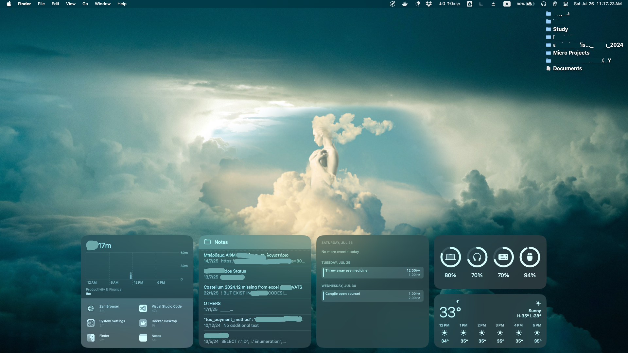Click Visual Studio Code icon in Screen Time widget
The height and width of the screenshot is (353, 628).
click(x=143, y=308)
